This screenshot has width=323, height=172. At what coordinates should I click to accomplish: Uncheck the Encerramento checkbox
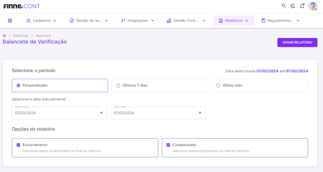click(x=18, y=145)
